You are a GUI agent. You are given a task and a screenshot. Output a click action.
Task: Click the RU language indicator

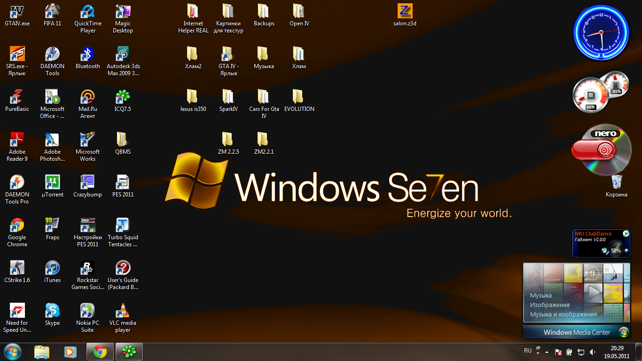click(528, 351)
